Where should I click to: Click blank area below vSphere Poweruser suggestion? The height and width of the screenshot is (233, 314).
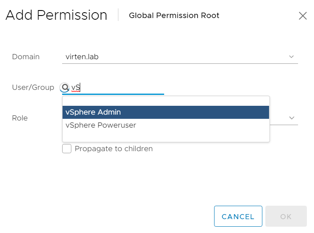coord(165,136)
